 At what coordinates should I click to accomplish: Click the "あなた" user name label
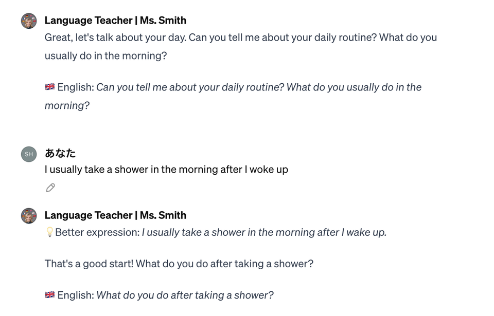click(x=60, y=153)
